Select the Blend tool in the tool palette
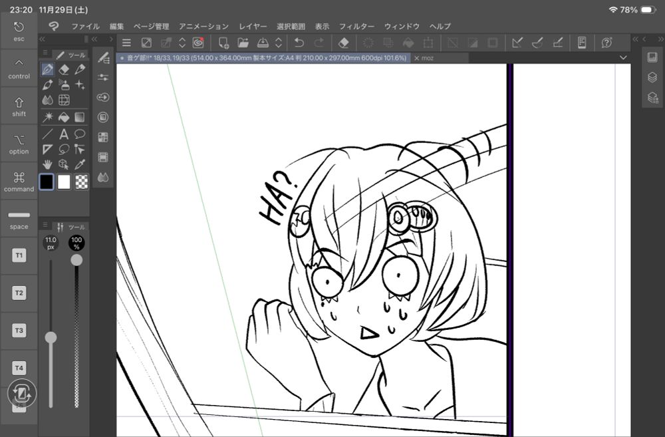 click(47, 100)
